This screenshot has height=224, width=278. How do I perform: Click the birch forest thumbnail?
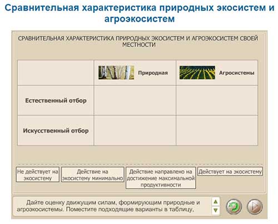pyautogui.click(x=116, y=73)
